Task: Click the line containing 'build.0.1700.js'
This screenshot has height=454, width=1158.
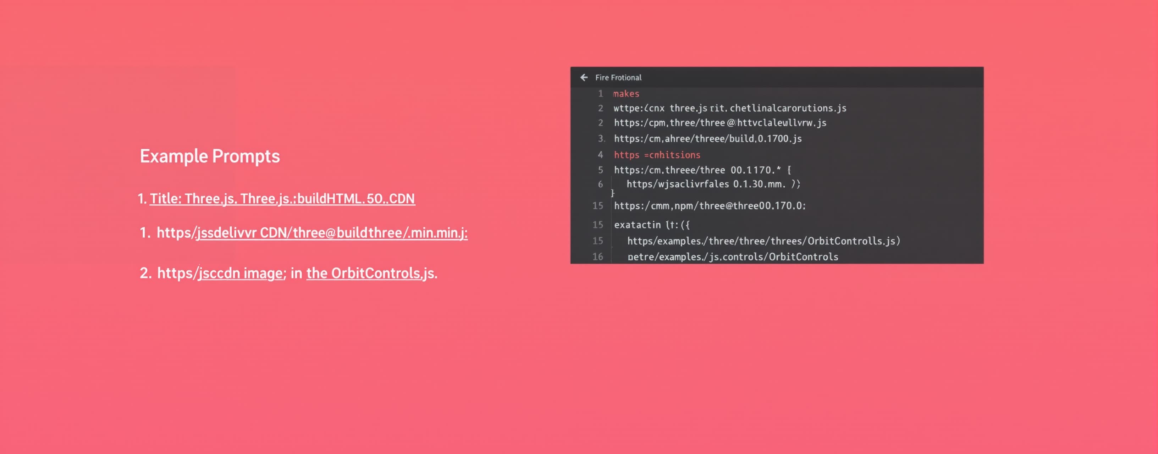Action: (708, 138)
